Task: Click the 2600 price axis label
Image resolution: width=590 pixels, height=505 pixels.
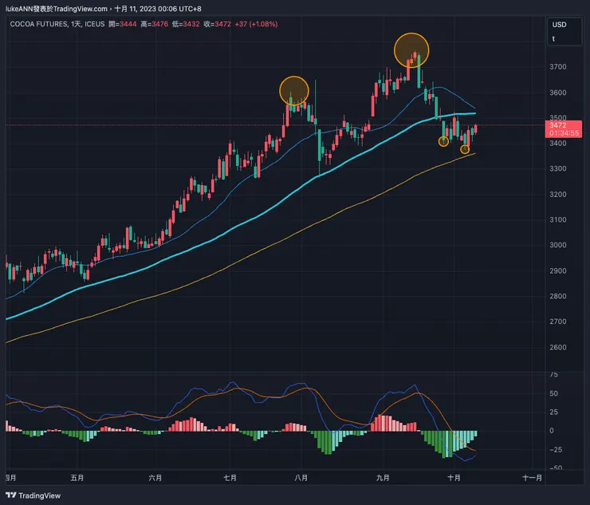Action: 557,347
